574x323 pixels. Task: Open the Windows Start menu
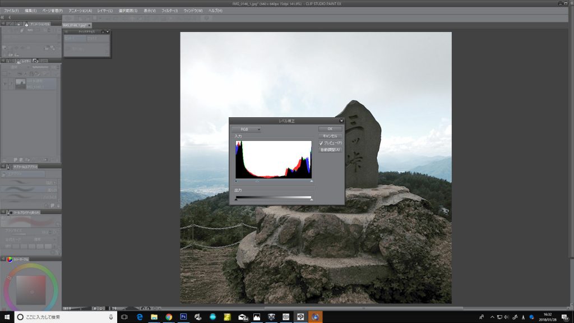point(7,317)
